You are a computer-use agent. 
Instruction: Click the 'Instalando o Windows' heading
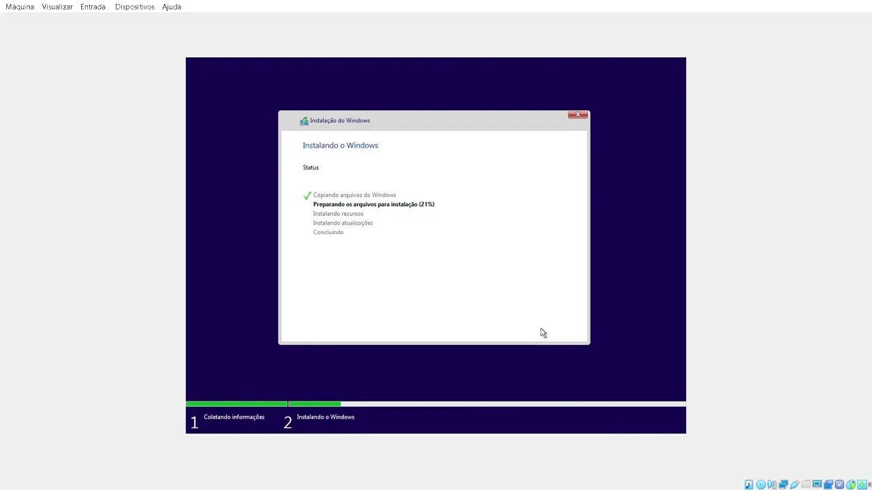pyautogui.click(x=340, y=146)
